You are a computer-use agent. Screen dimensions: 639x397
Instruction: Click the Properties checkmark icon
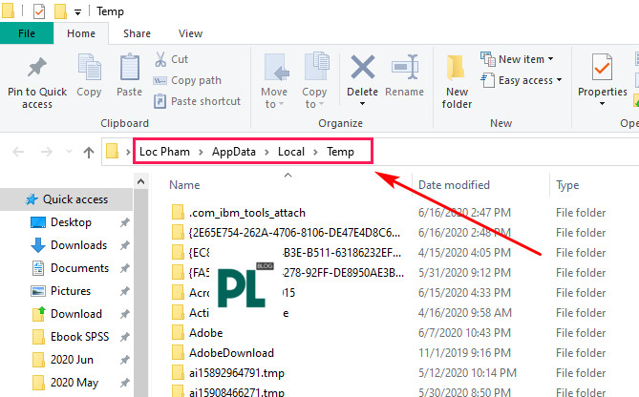[x=602, y=67]
